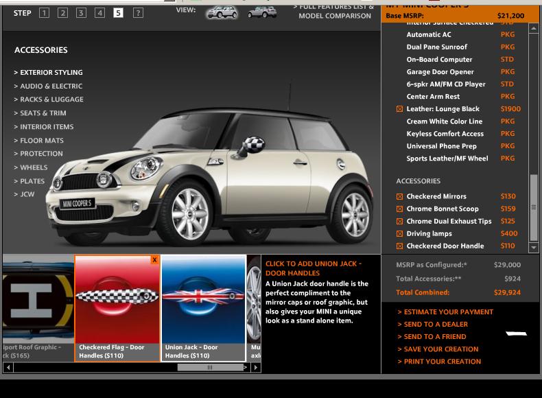Expand Exterior Styling category
The width and height of the screenshot is (542, 398).
click(49, 72)
